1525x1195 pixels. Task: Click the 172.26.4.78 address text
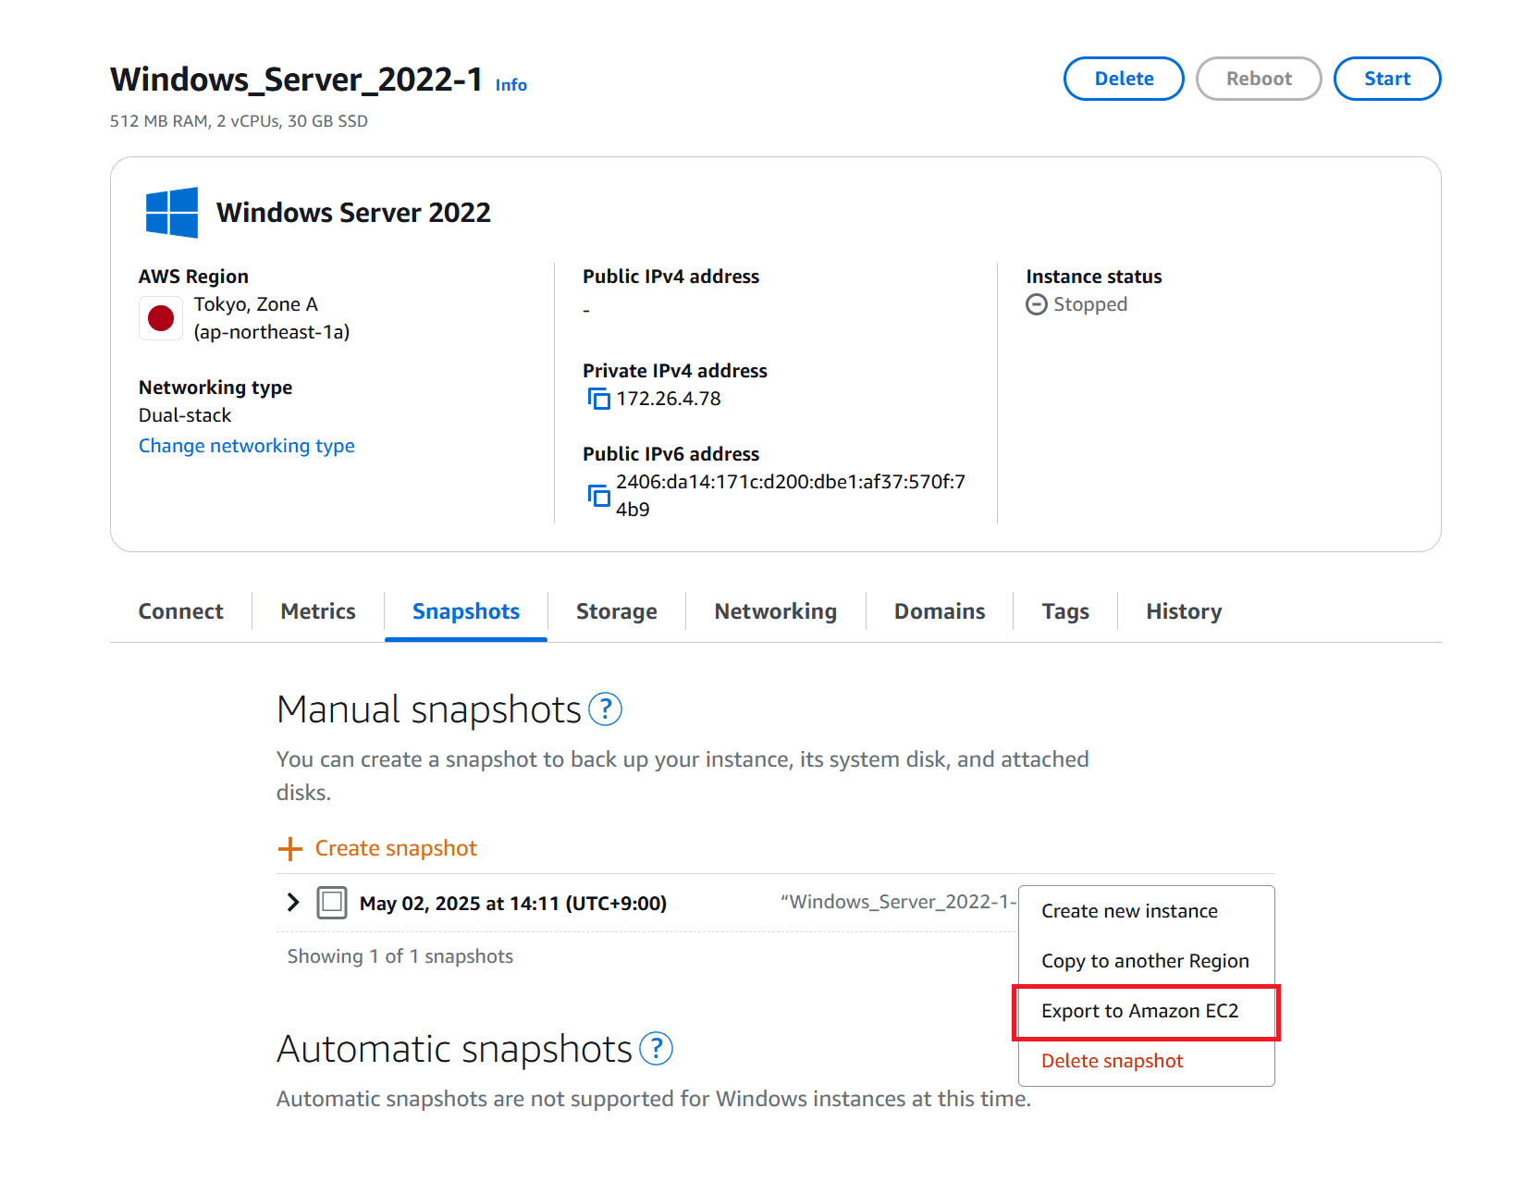pos(669,399)
